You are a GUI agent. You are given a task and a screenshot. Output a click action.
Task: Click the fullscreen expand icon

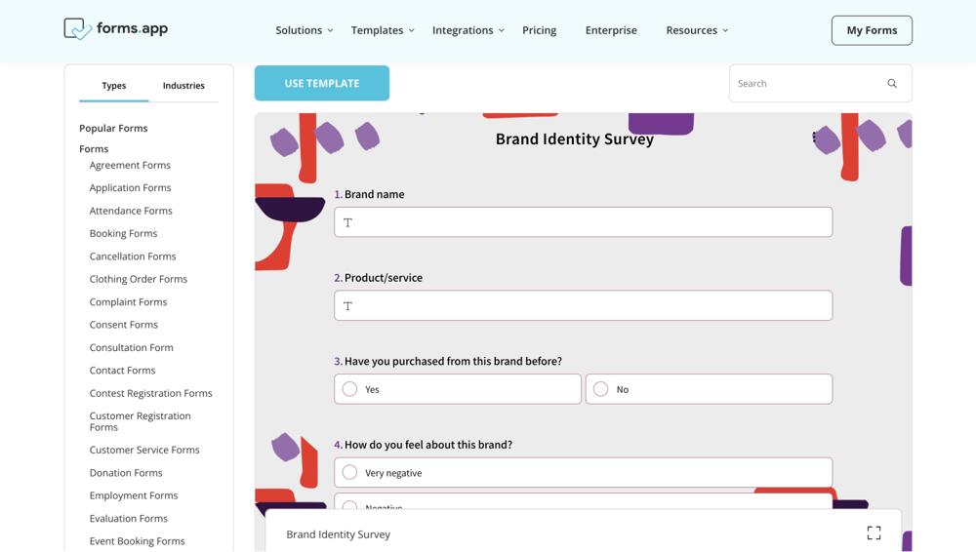tap(874, 533)
